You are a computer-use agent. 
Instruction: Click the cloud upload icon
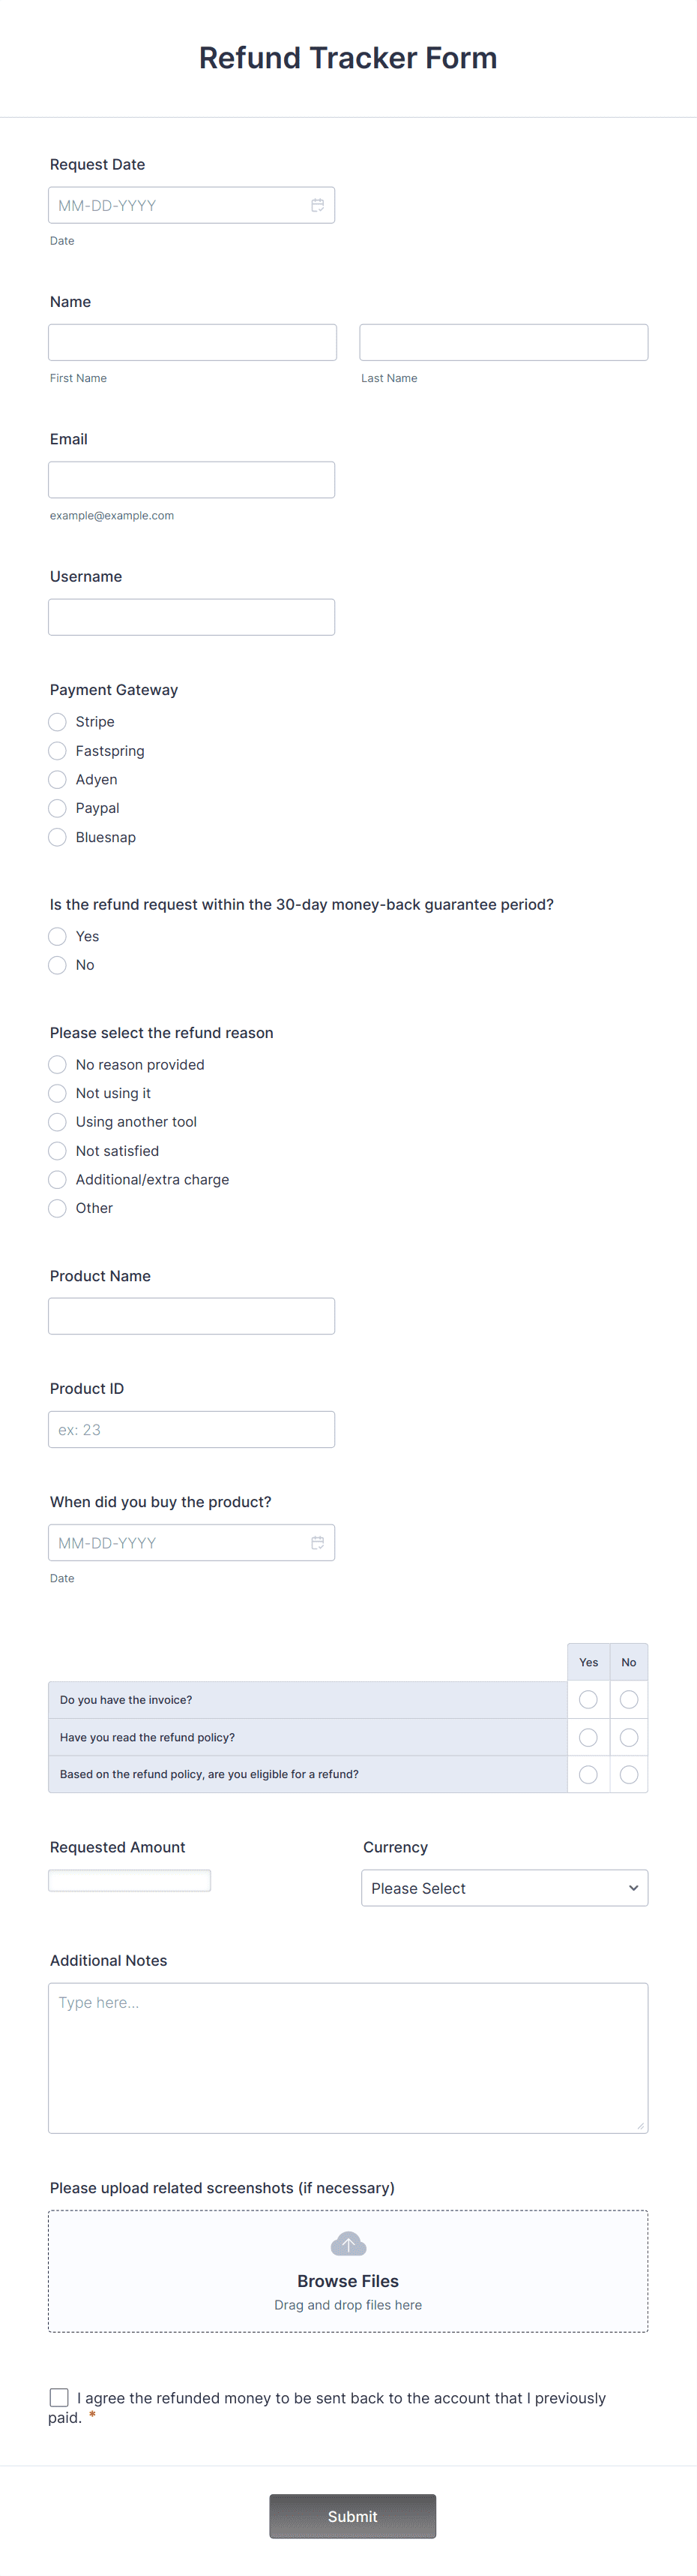click(348, 2243)
